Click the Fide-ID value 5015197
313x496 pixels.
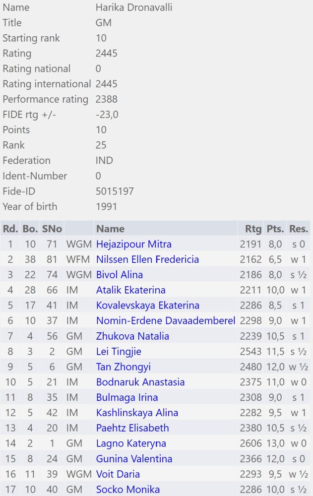pos(115,191)
